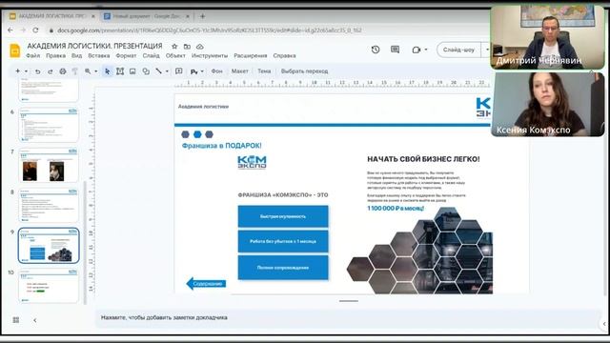
Task: Open a new browser tab
Action: 202,16
